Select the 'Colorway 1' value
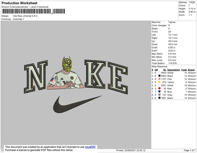The image size is (197, 153). click(x=18, y=19)
